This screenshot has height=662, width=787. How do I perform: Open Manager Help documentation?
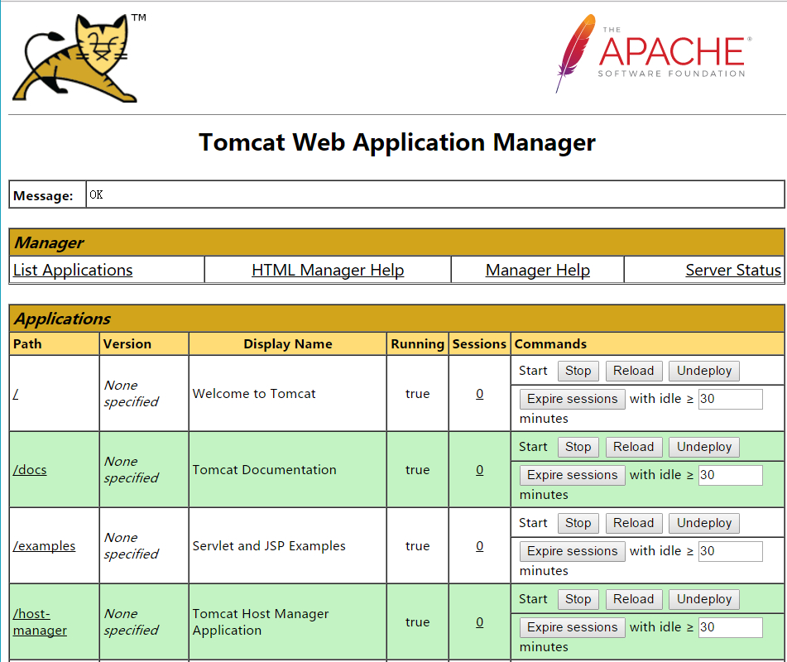[537, 270]
